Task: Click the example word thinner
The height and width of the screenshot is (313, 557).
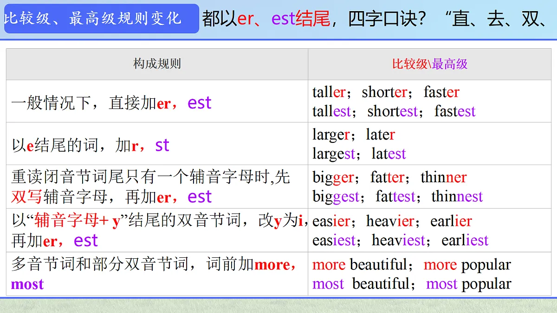Action: (443, 178)
